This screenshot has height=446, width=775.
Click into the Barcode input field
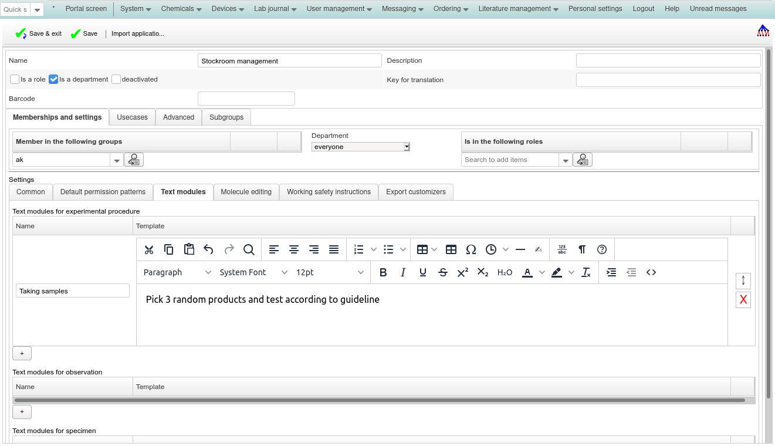click(x=246, y=99)
